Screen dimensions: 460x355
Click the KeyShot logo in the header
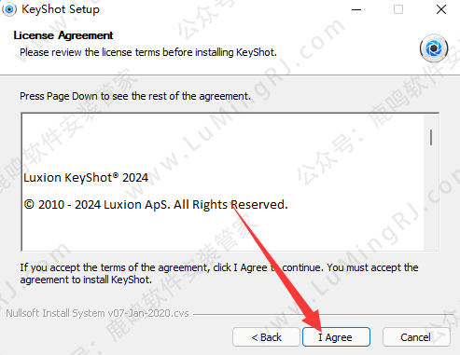tap(434, 48)
